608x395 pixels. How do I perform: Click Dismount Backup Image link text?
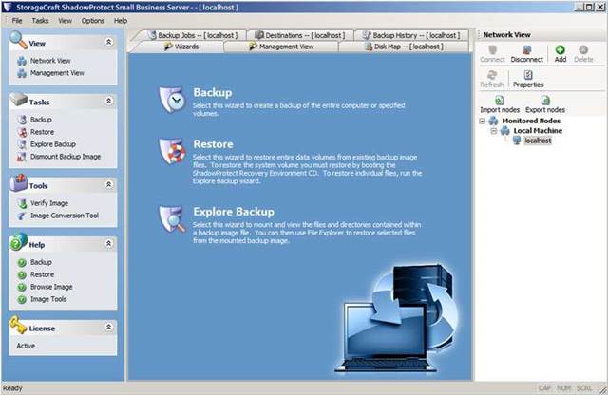click(x=66, y=157)
